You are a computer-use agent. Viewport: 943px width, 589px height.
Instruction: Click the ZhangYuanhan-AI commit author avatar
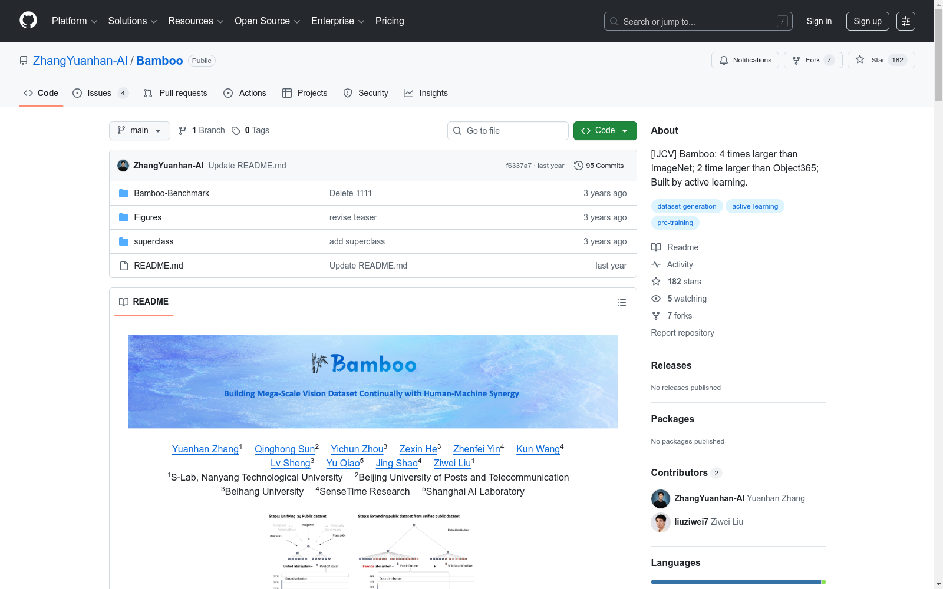click(x=123, y=166)
